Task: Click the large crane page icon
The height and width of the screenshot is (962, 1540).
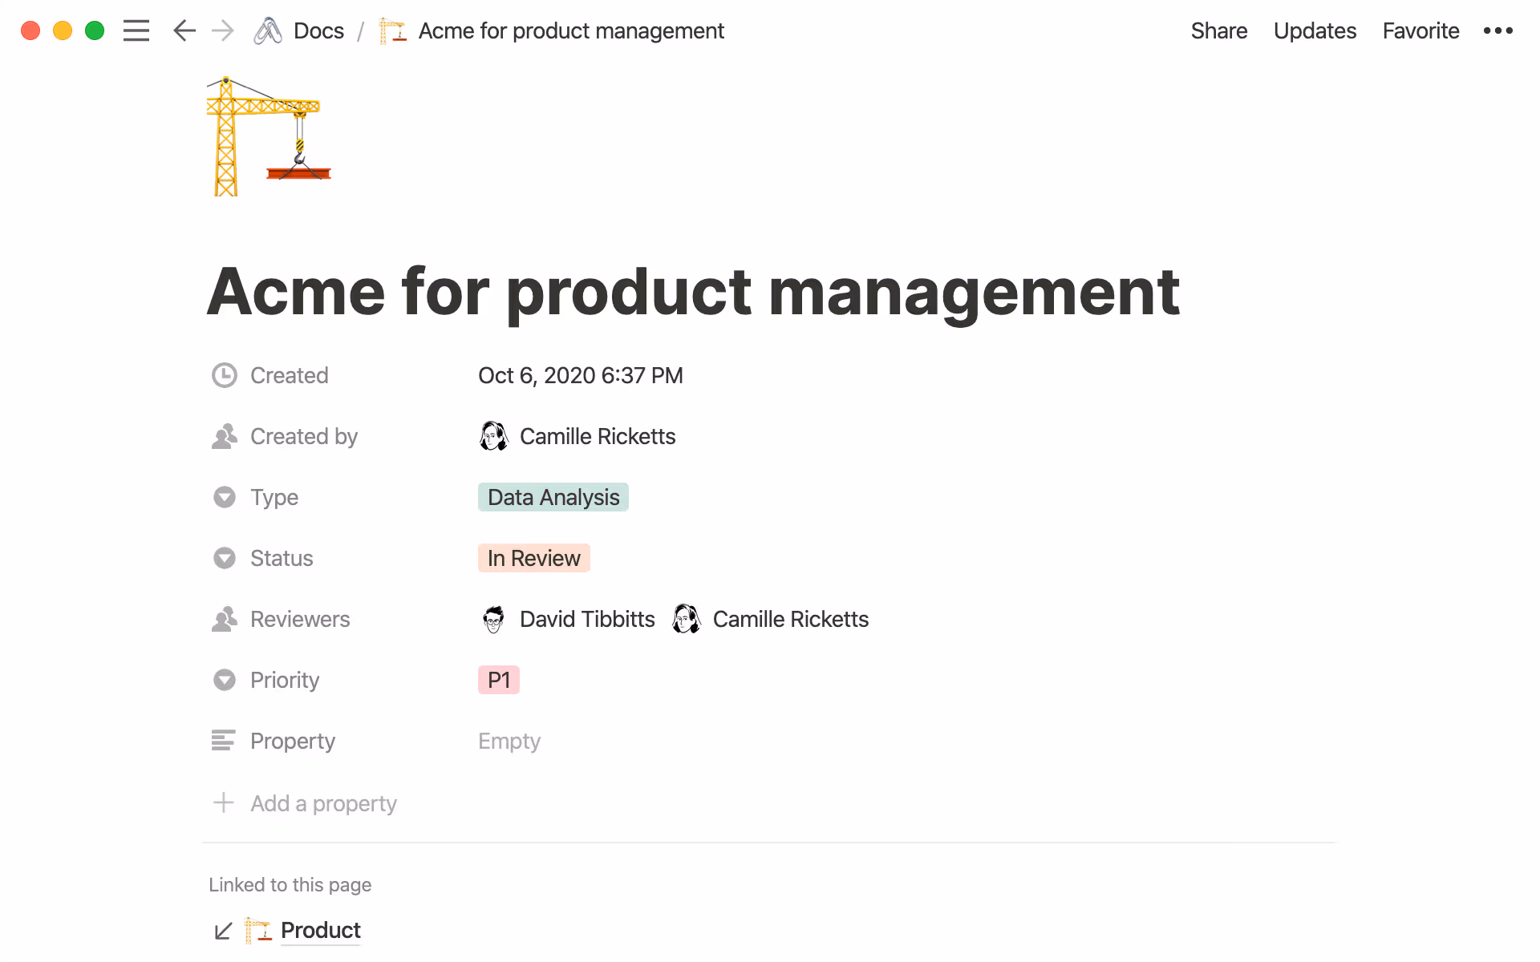Action: click(x=269, y=136)
